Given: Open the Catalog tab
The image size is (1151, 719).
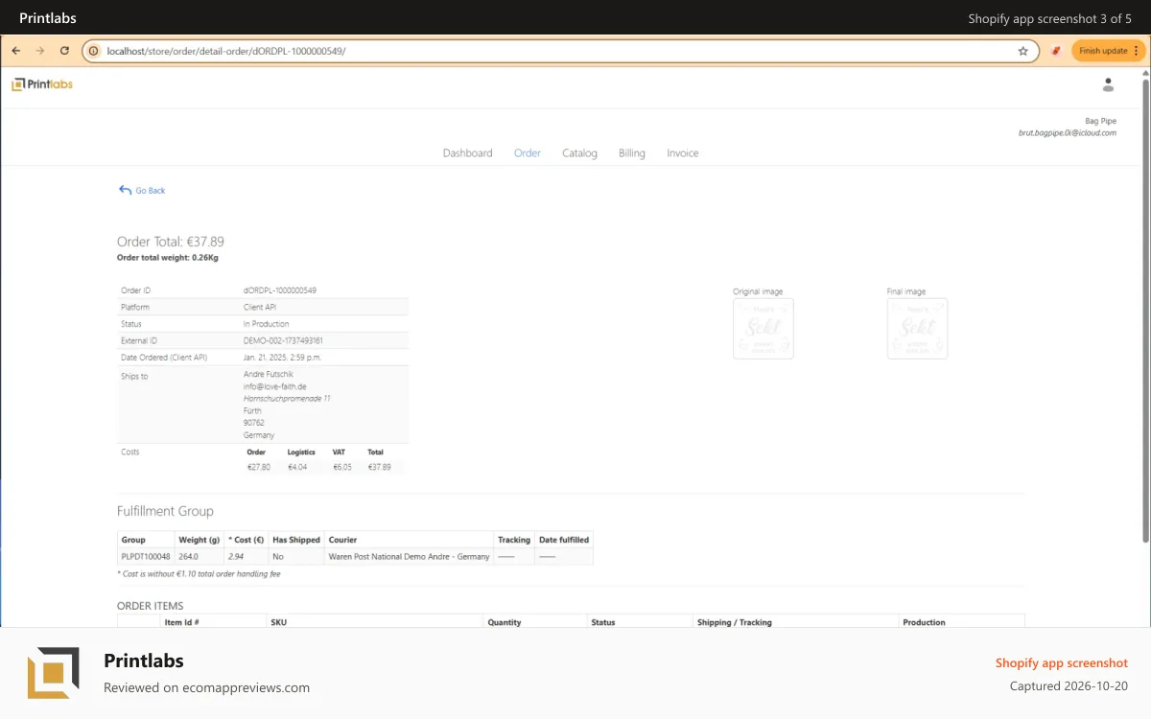Looking at the screenshot, I should [x=579, y=153].
